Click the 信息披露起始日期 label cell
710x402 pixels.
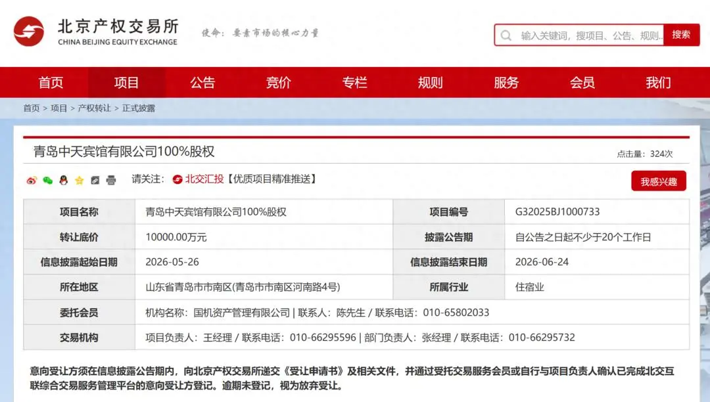[x=80, y=262]
